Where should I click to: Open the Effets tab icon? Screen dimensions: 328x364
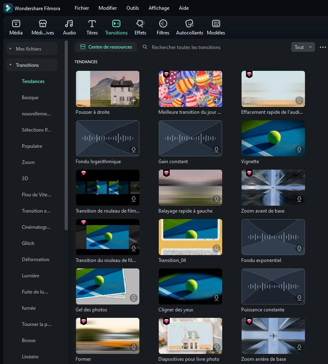(x=140, y=23)
